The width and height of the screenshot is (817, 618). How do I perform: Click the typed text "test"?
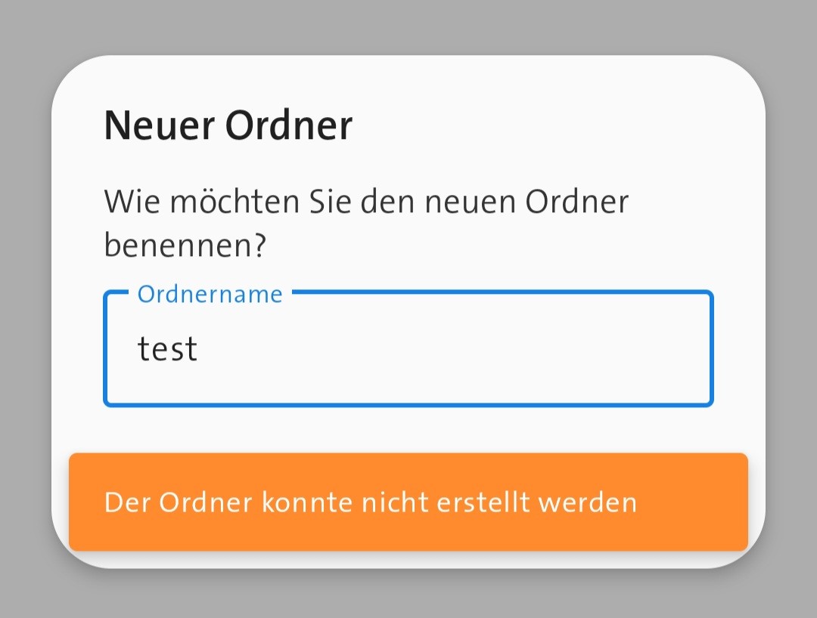[167, 349]
